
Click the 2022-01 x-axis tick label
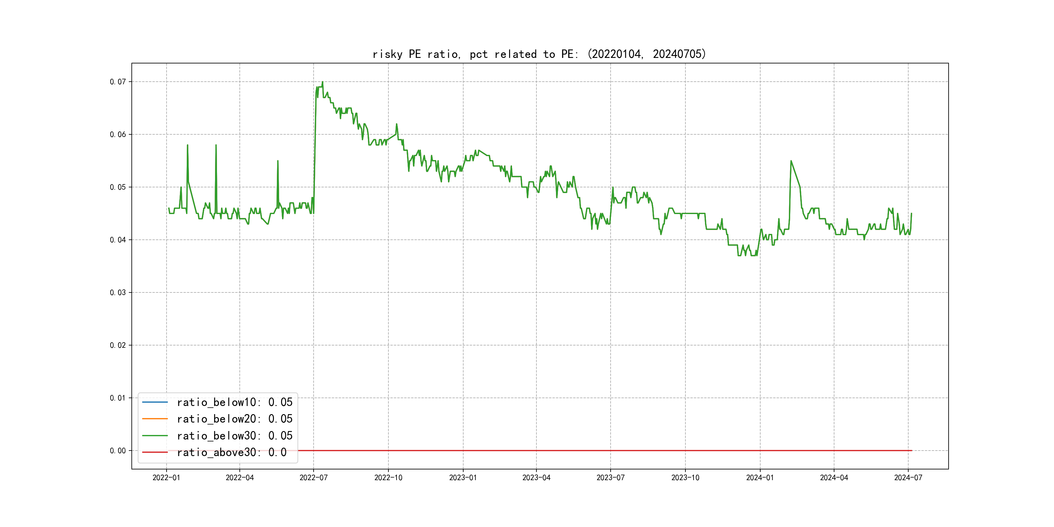[166, 478]
